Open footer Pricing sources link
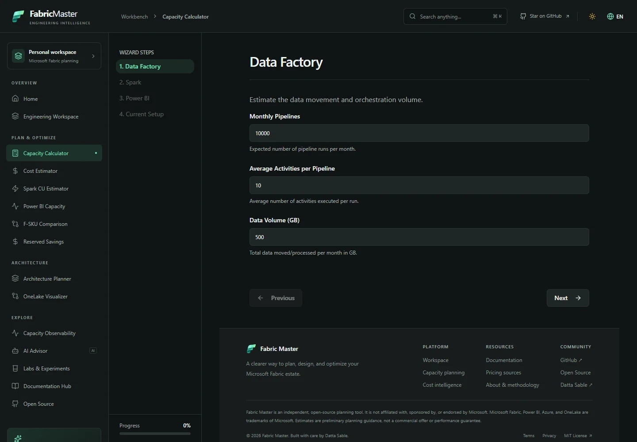 pos(503,373)
